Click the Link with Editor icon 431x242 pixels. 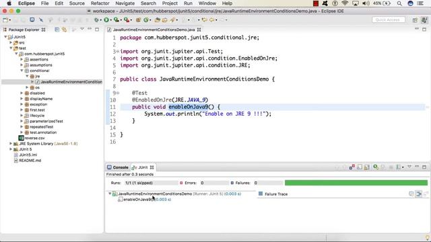pyautogui.click(x=65, y=30)
